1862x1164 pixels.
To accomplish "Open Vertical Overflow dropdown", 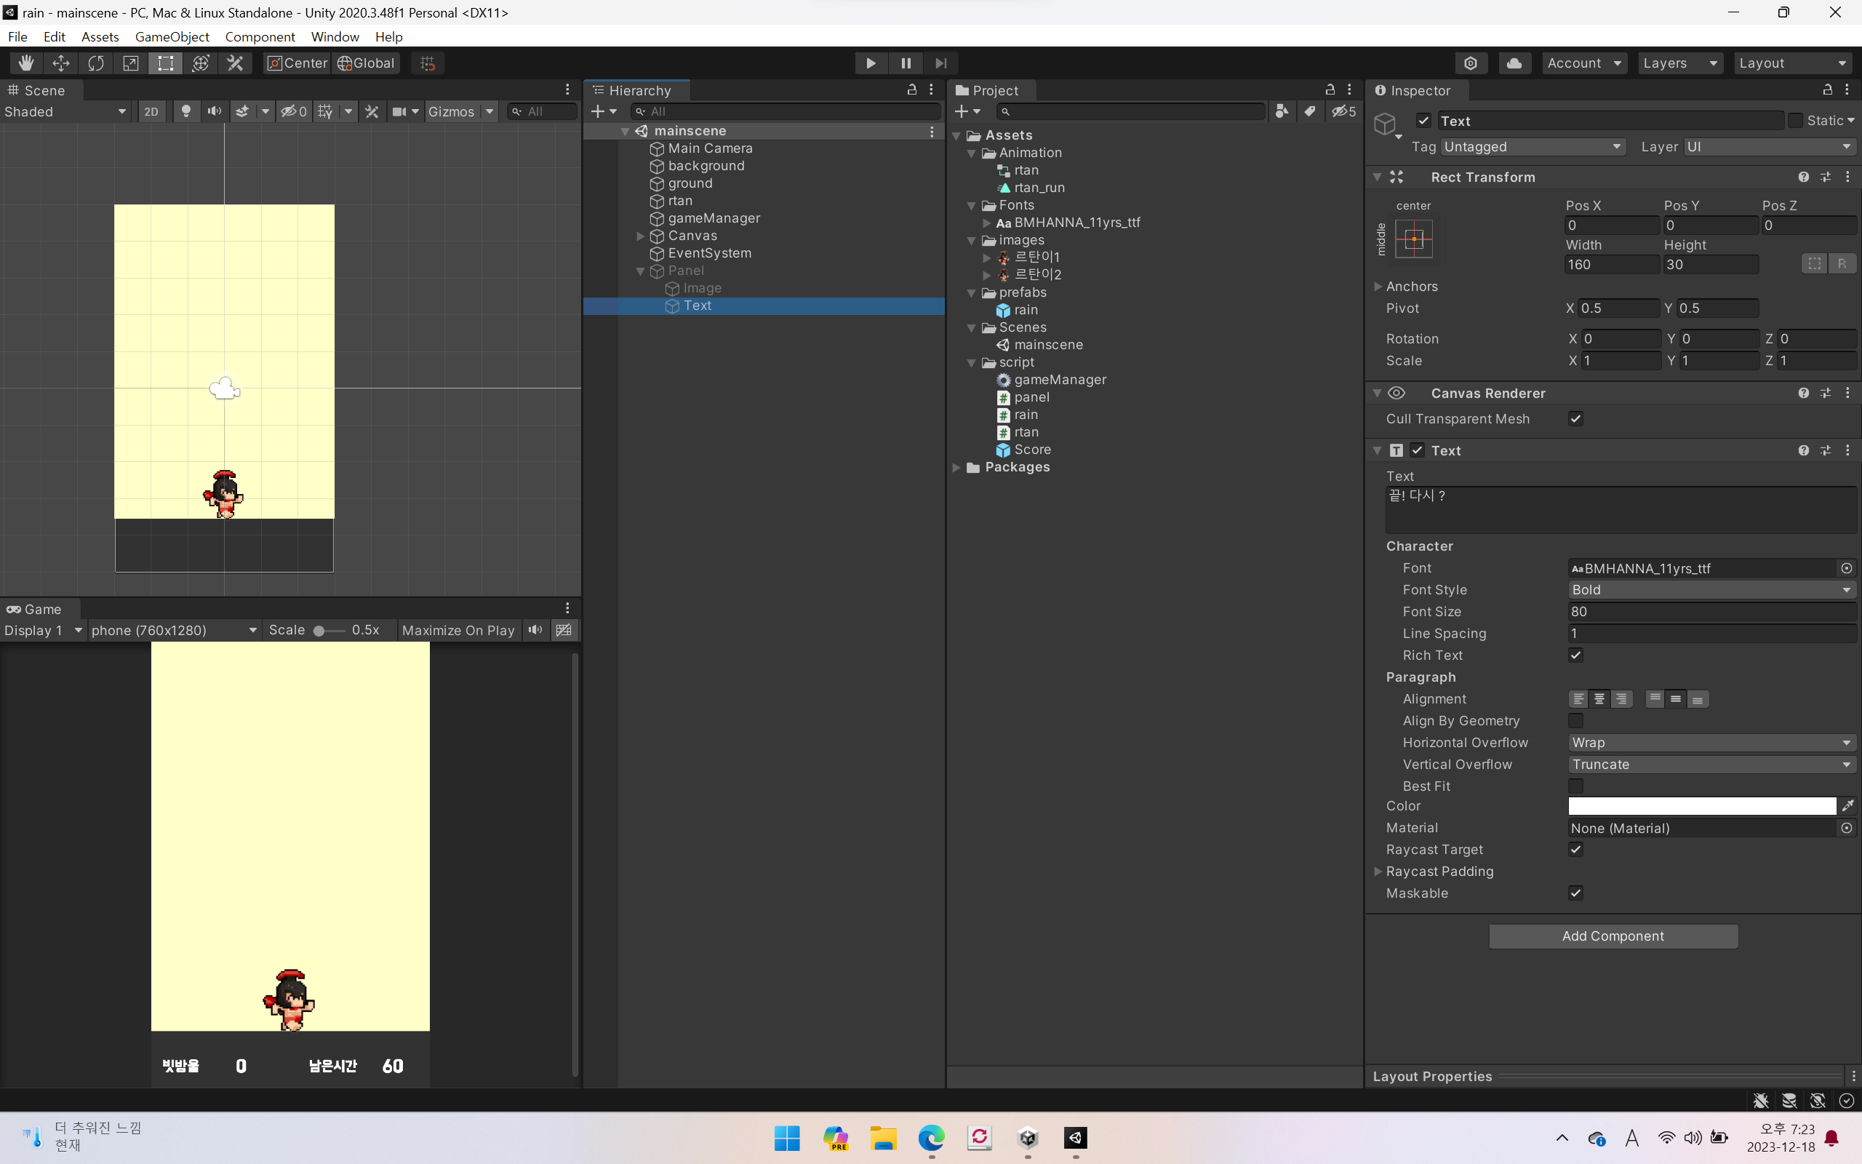I will pos(1712,765).
